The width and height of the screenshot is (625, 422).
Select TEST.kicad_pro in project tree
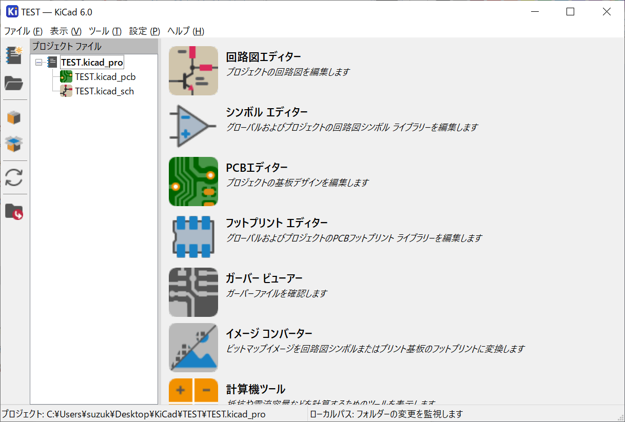92,63
